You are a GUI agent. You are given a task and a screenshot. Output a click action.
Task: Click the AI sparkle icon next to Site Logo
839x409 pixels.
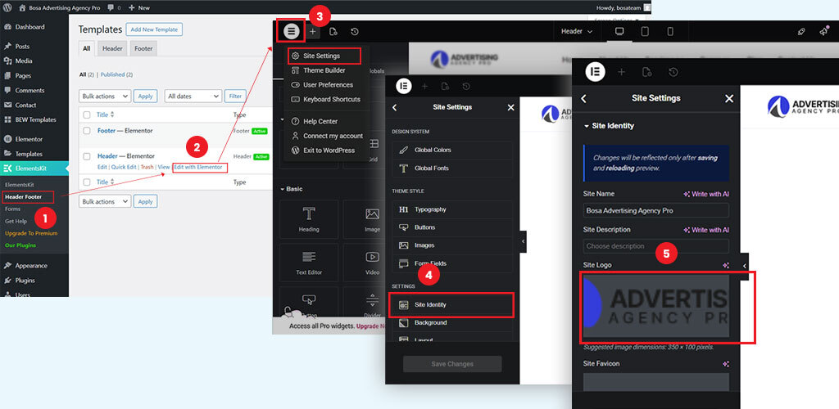coord(726,265)
